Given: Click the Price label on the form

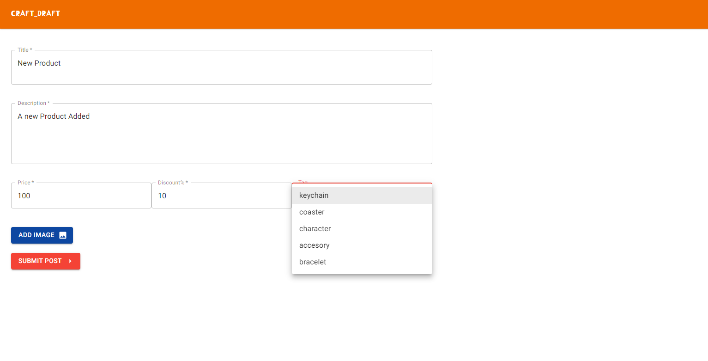Looking at the screenshot, I should [24, 182].
